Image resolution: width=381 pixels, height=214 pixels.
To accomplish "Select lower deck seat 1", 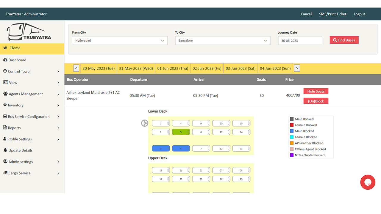I will pyautogui.click(x=161, y=123).
